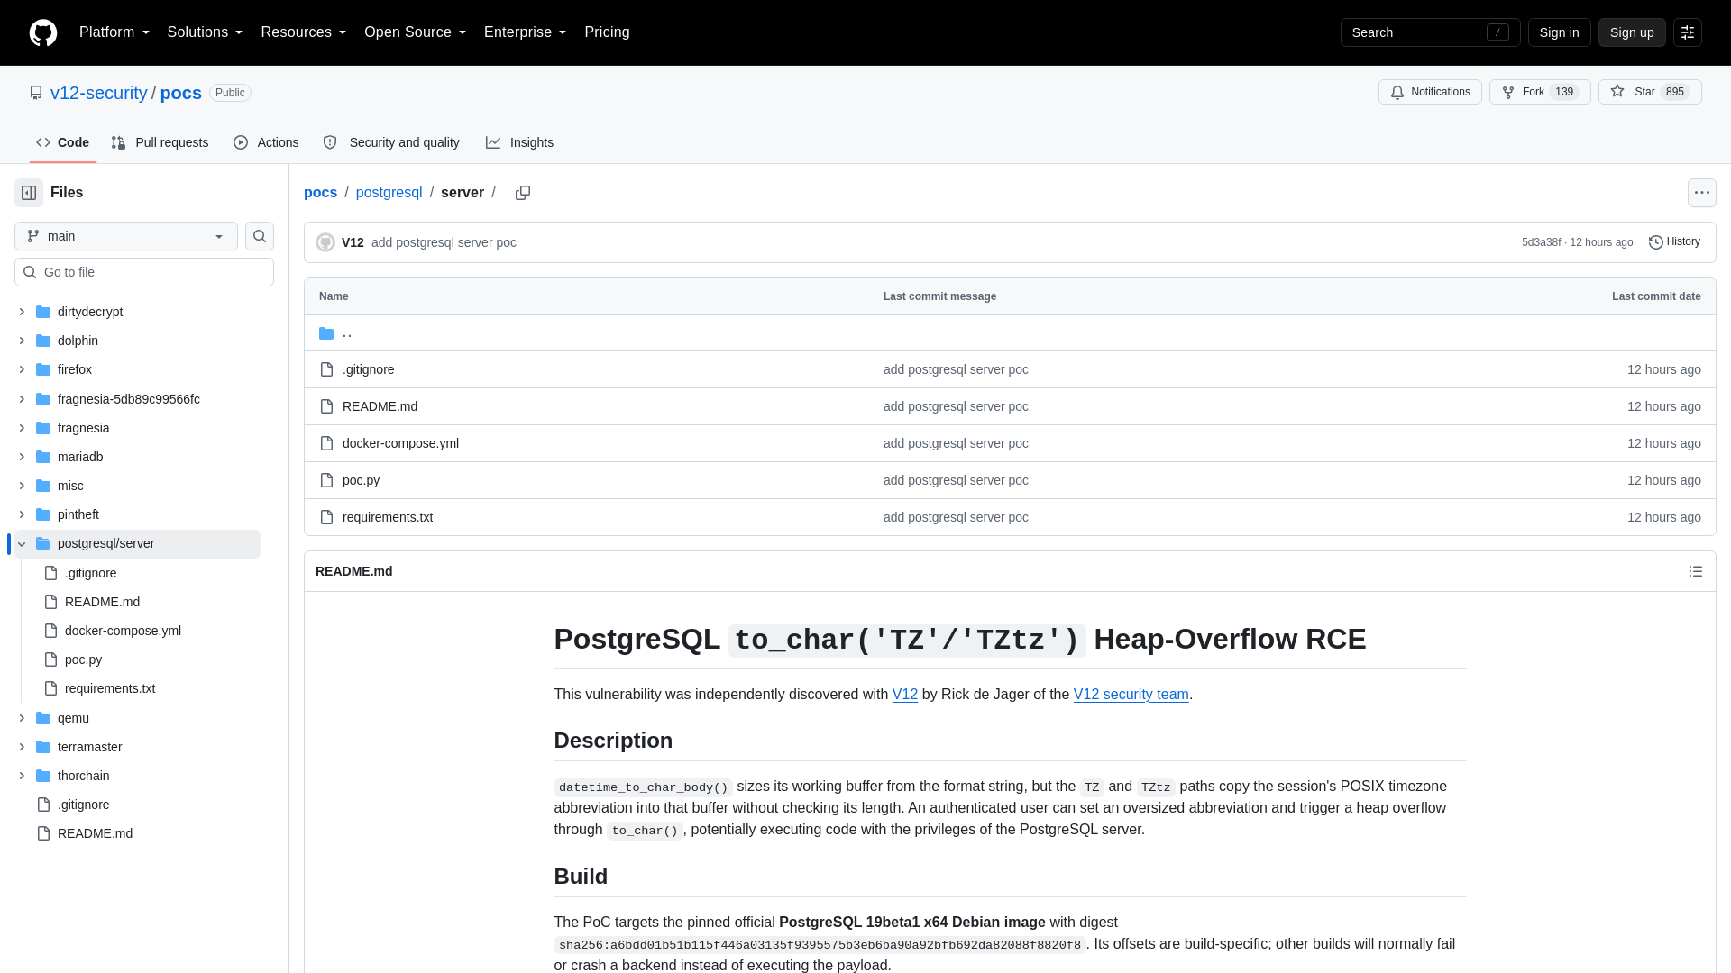Focus the Go to file field

144,272
